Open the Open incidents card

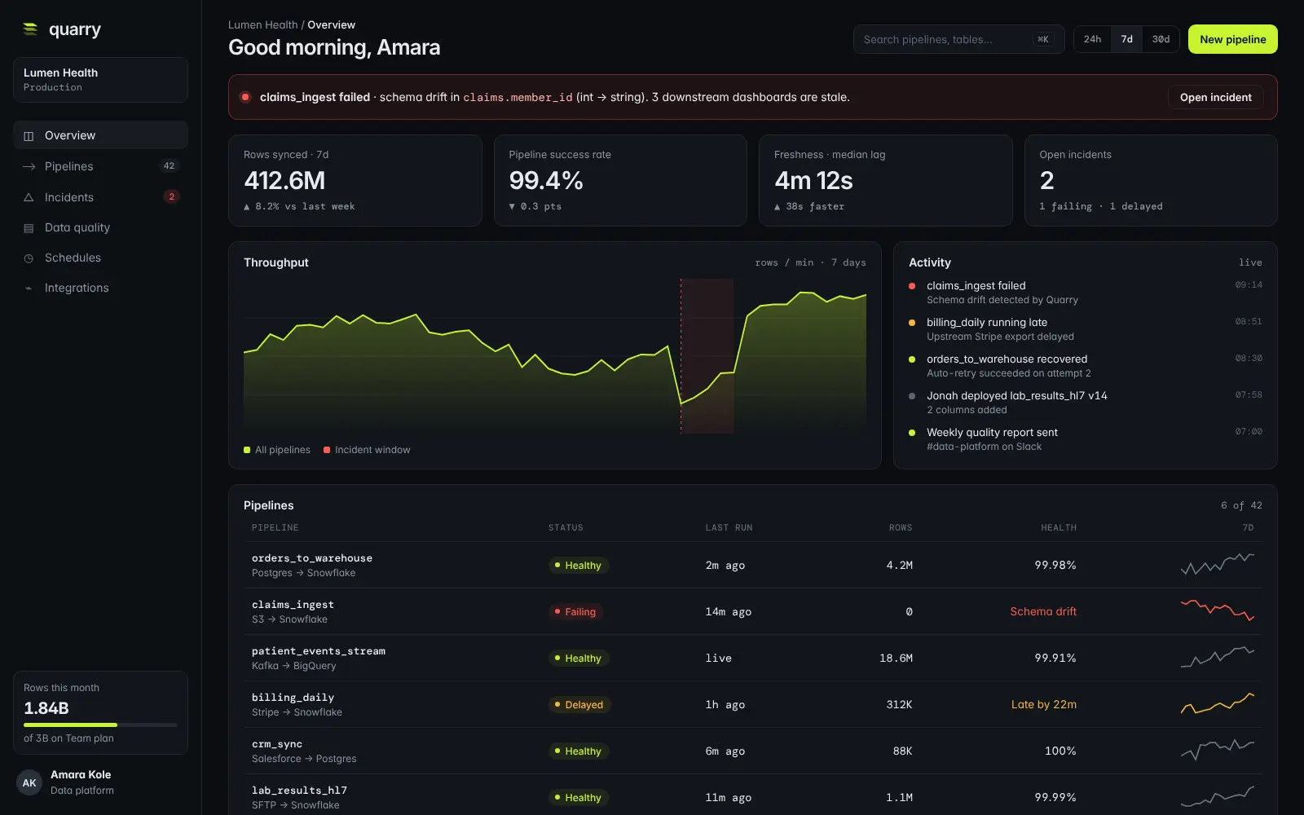1151,180
